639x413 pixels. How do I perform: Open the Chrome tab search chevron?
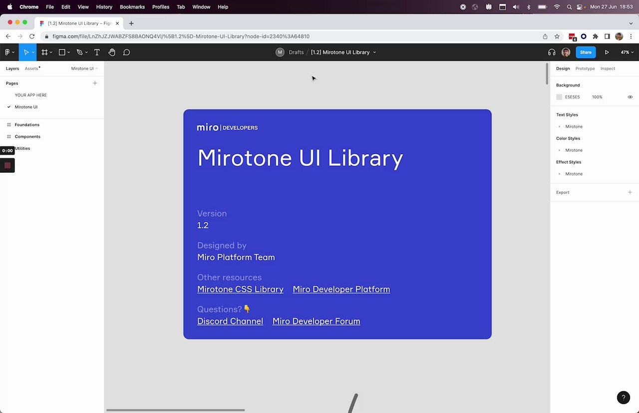point(631,23)
